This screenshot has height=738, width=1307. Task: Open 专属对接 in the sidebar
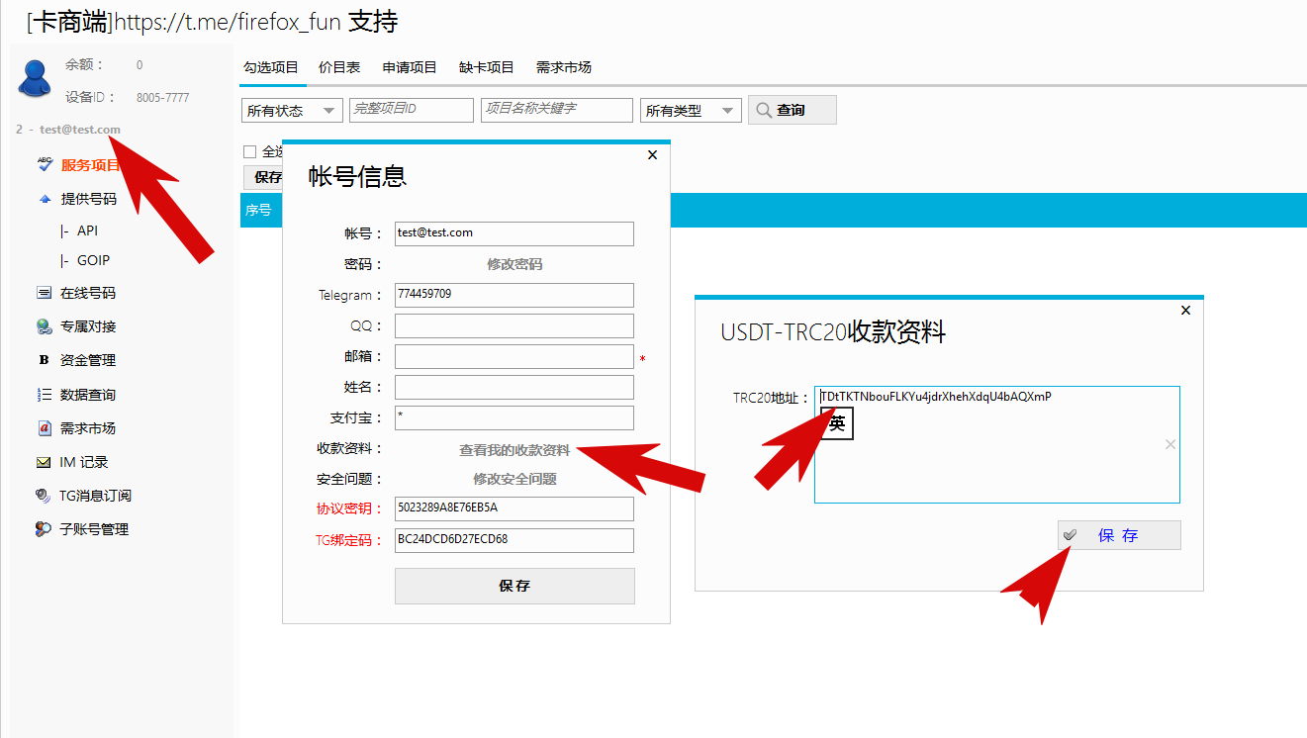[88, 326]
